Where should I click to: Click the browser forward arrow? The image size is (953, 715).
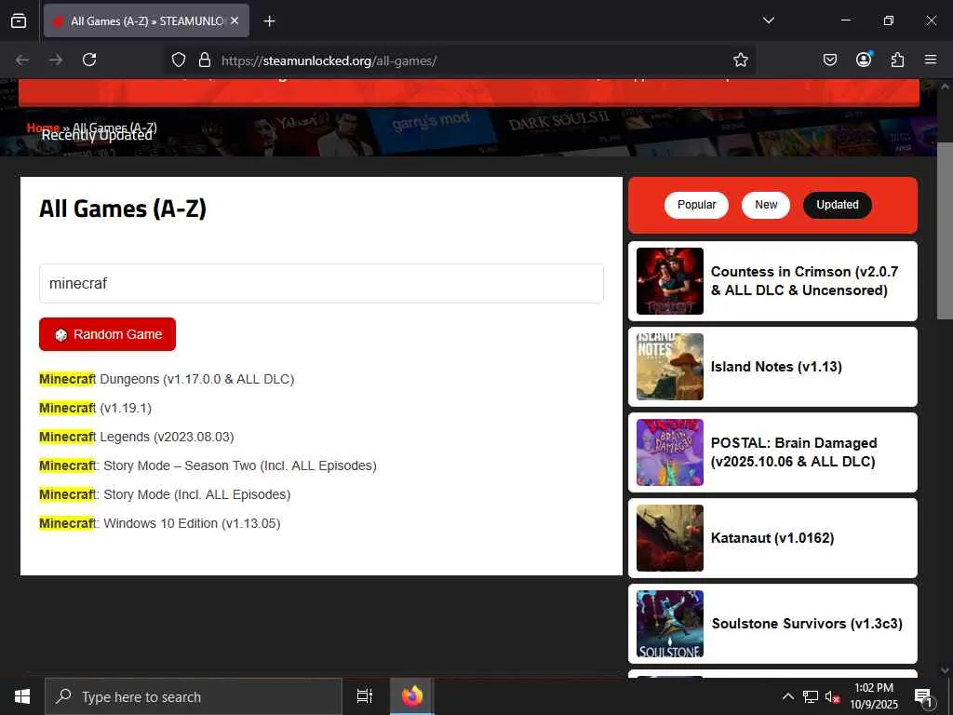tap(56, 61)
